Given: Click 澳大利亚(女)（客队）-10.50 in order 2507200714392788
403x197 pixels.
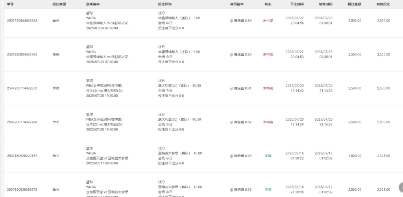Looking at the screenshot, I should coord(179,120).
